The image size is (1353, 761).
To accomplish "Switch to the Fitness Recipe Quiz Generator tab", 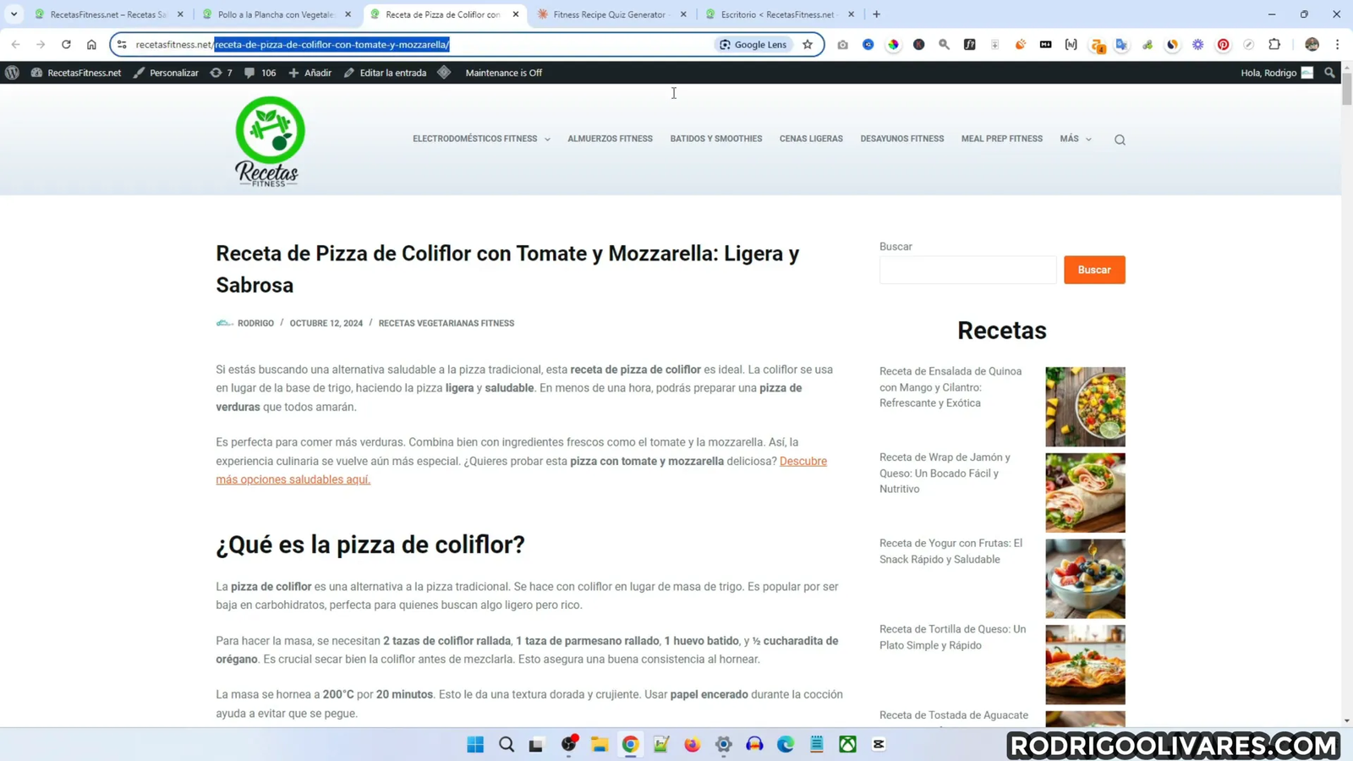I will click(x=612, y=14).
